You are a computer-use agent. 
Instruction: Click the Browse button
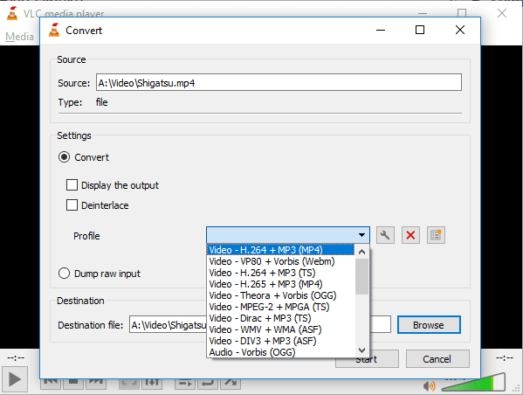click(x=429, y=325)
